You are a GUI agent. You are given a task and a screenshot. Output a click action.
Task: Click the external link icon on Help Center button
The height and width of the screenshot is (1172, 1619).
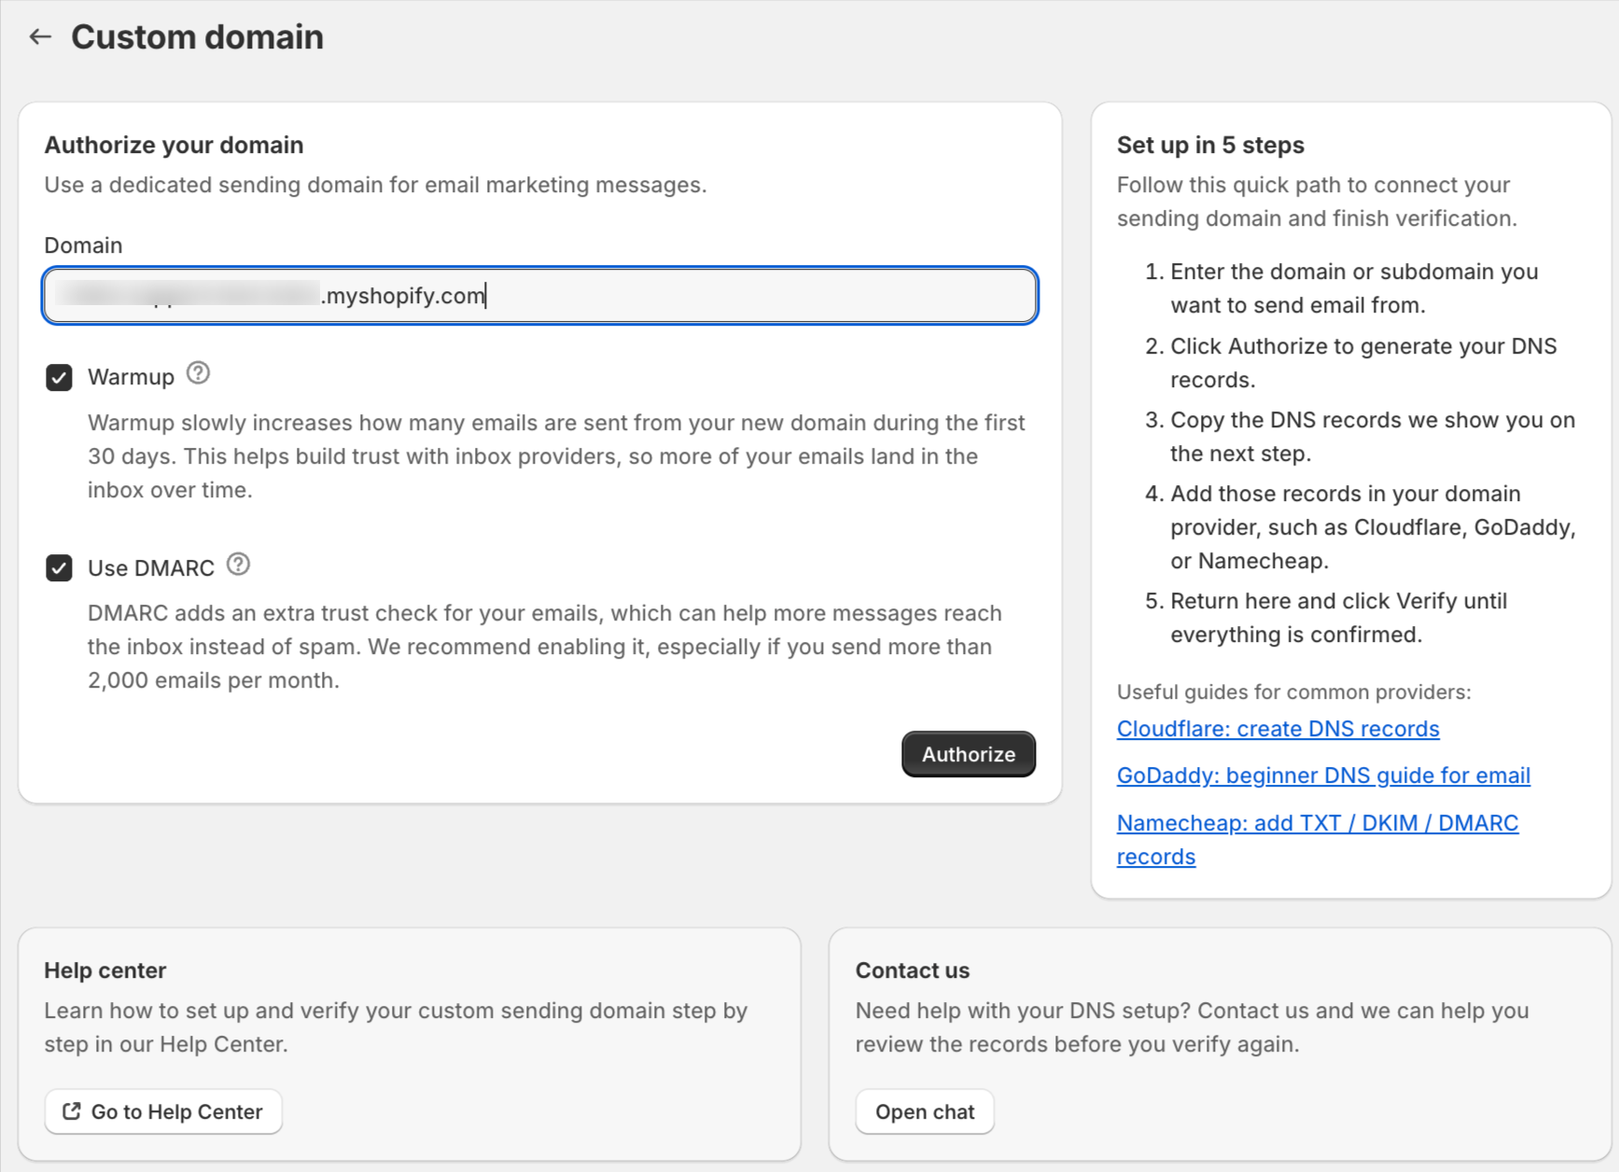[71, 1111]
